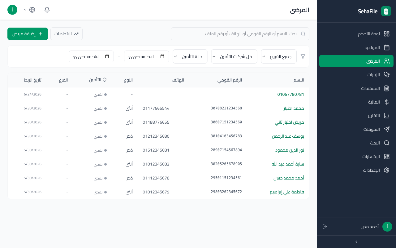Click national ID 29803202345672
Image resolution: width=396 pixels, height=248 pixels.
226,192
